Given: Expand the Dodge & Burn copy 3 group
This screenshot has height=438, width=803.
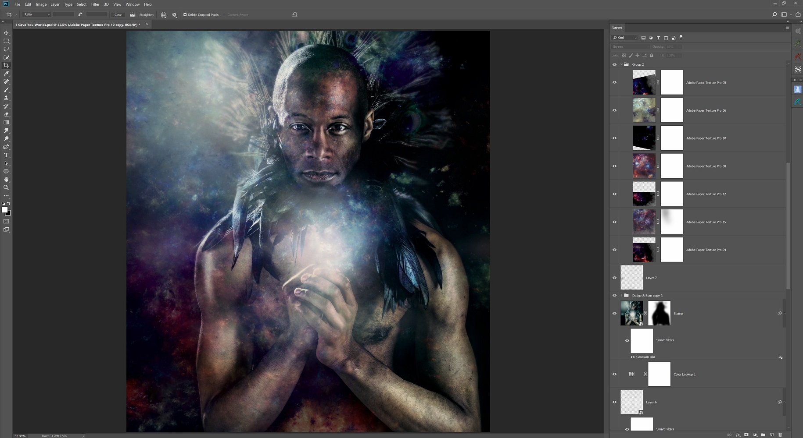Looking at the screenshot, I should click(x=621, y=296).
